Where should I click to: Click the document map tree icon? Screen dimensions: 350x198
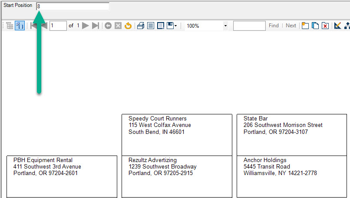click(10, 26)
